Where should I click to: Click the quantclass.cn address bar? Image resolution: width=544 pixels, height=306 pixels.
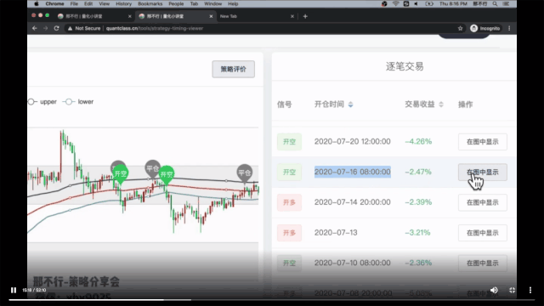[155, 28]
